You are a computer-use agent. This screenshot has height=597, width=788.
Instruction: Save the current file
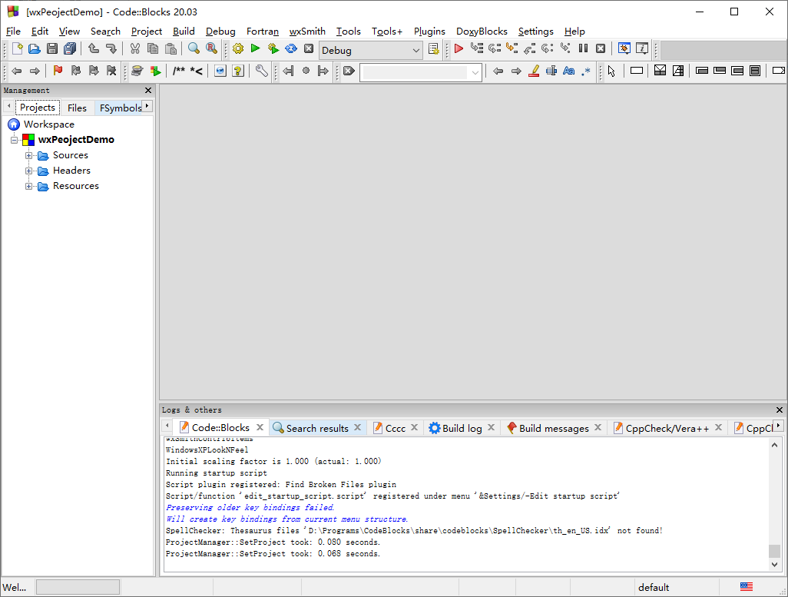click(x=51, y=48)
